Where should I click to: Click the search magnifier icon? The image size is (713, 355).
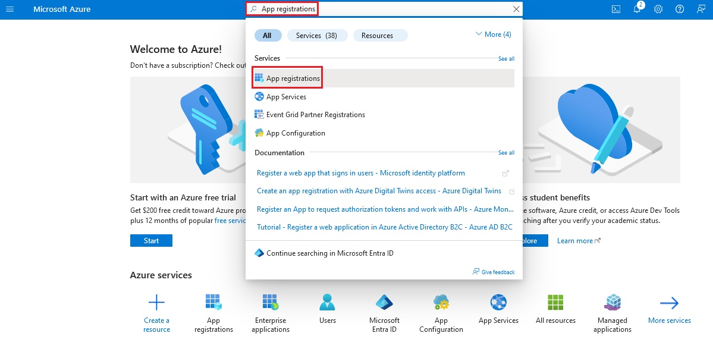pos(254,9)
